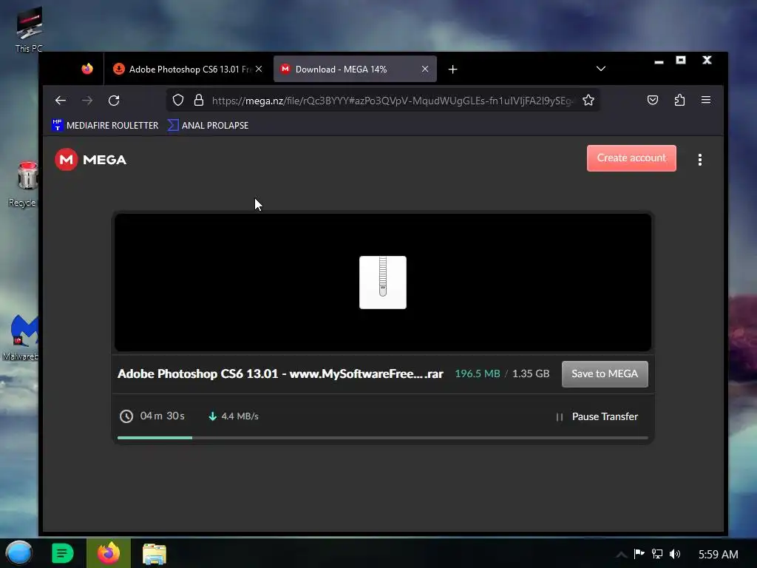The width and height of the screenshot is (757, 568).
Task: Expand the list all tabs chevron
Action: pos(600,69)
